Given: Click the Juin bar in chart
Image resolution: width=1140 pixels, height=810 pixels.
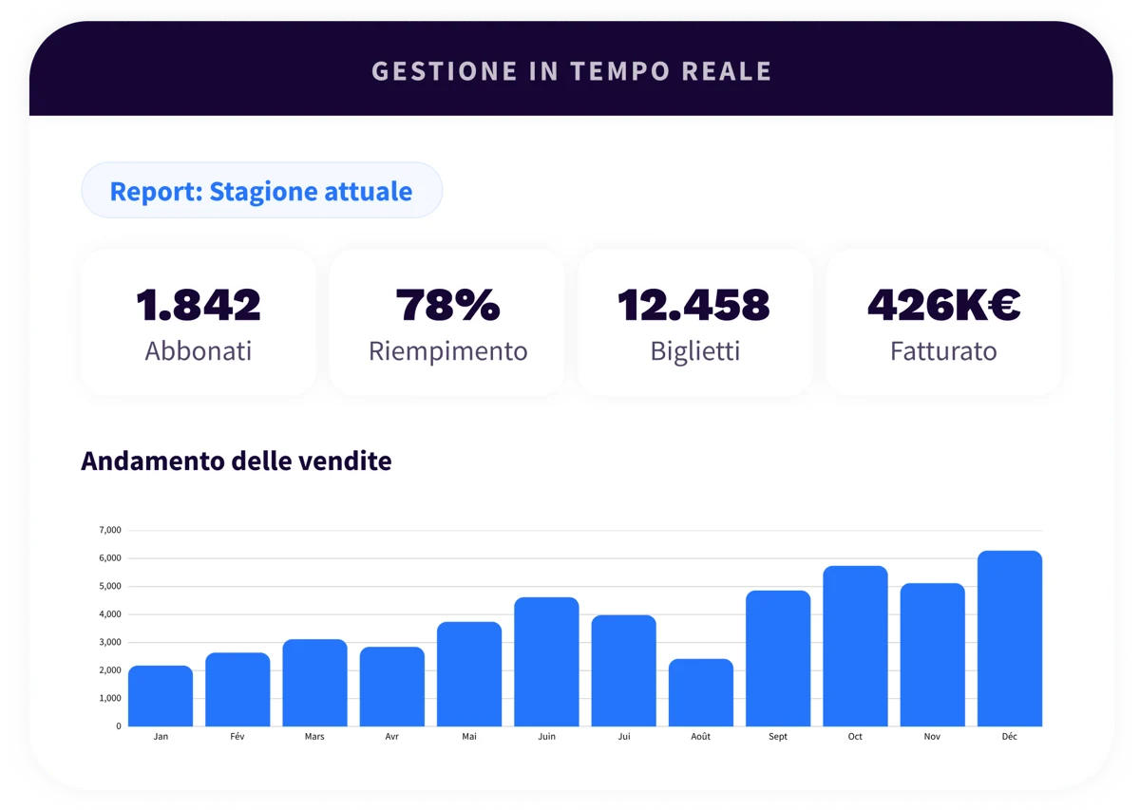Looking at the screenshot, I should click(546, 662).
